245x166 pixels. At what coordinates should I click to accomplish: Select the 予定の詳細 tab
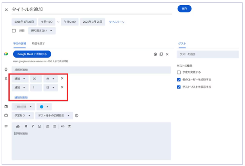[x=20, y=43]
